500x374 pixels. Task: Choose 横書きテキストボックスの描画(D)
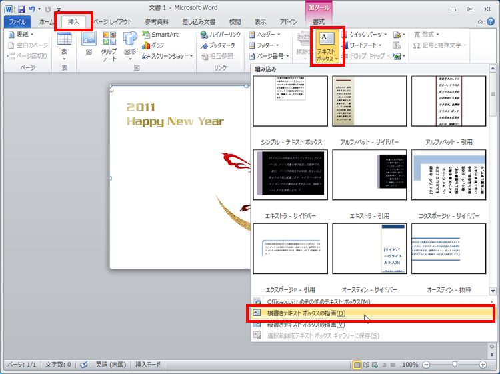click(x=373, y=313)
